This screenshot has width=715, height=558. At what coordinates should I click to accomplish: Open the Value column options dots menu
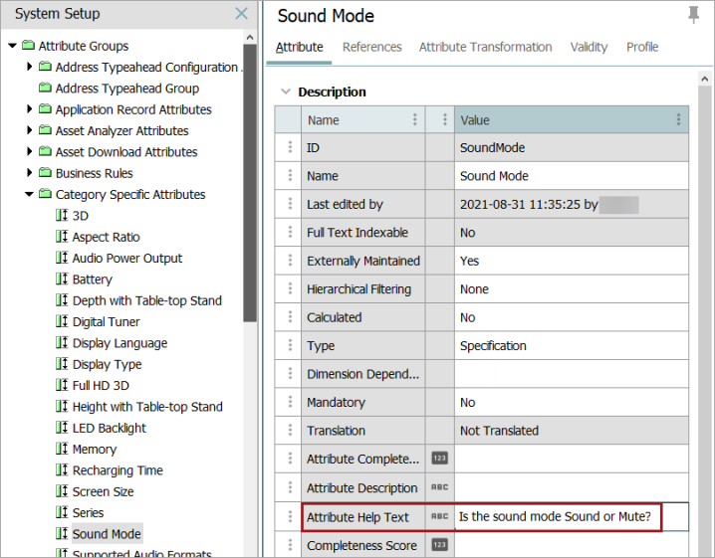pyautogui.click(x=678, y=119)
